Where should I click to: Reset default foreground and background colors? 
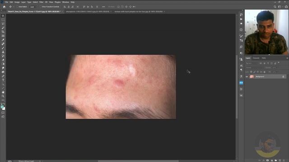point(1,104)
